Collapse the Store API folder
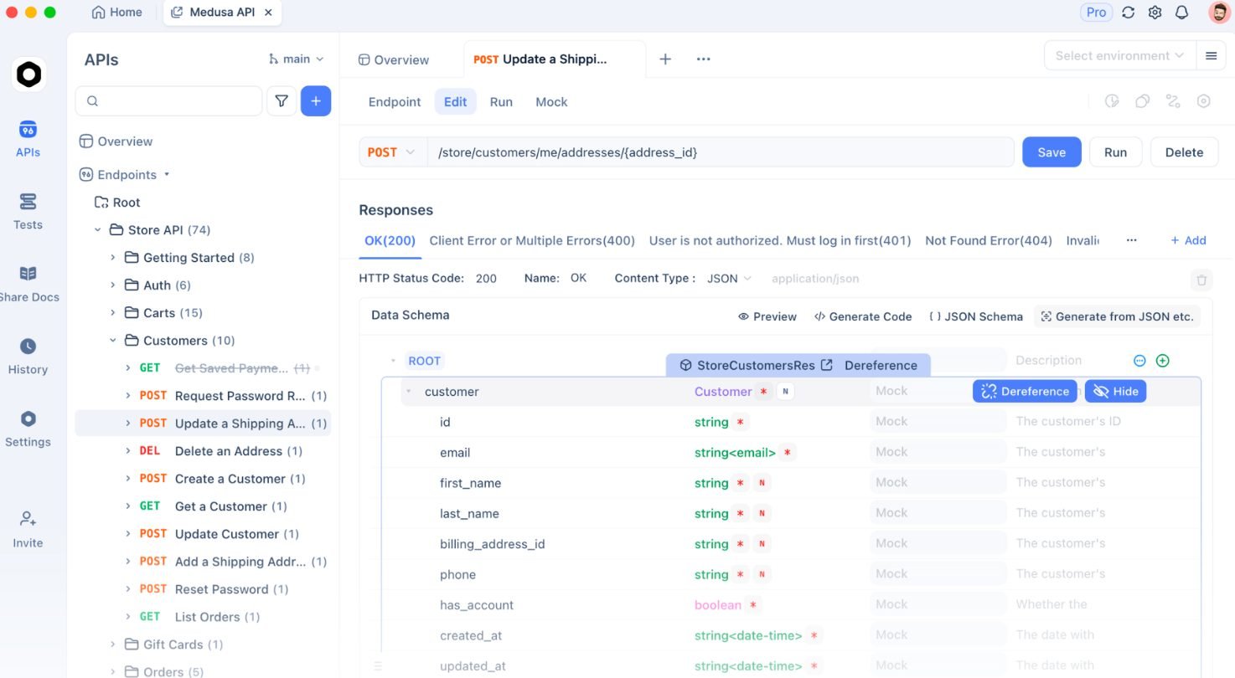This screenshot has height=678, width=1235. pyautogui.click(x=98, y=230)
